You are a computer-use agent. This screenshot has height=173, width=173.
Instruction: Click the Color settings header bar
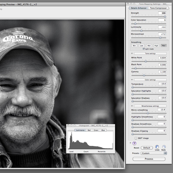point(150,80)
